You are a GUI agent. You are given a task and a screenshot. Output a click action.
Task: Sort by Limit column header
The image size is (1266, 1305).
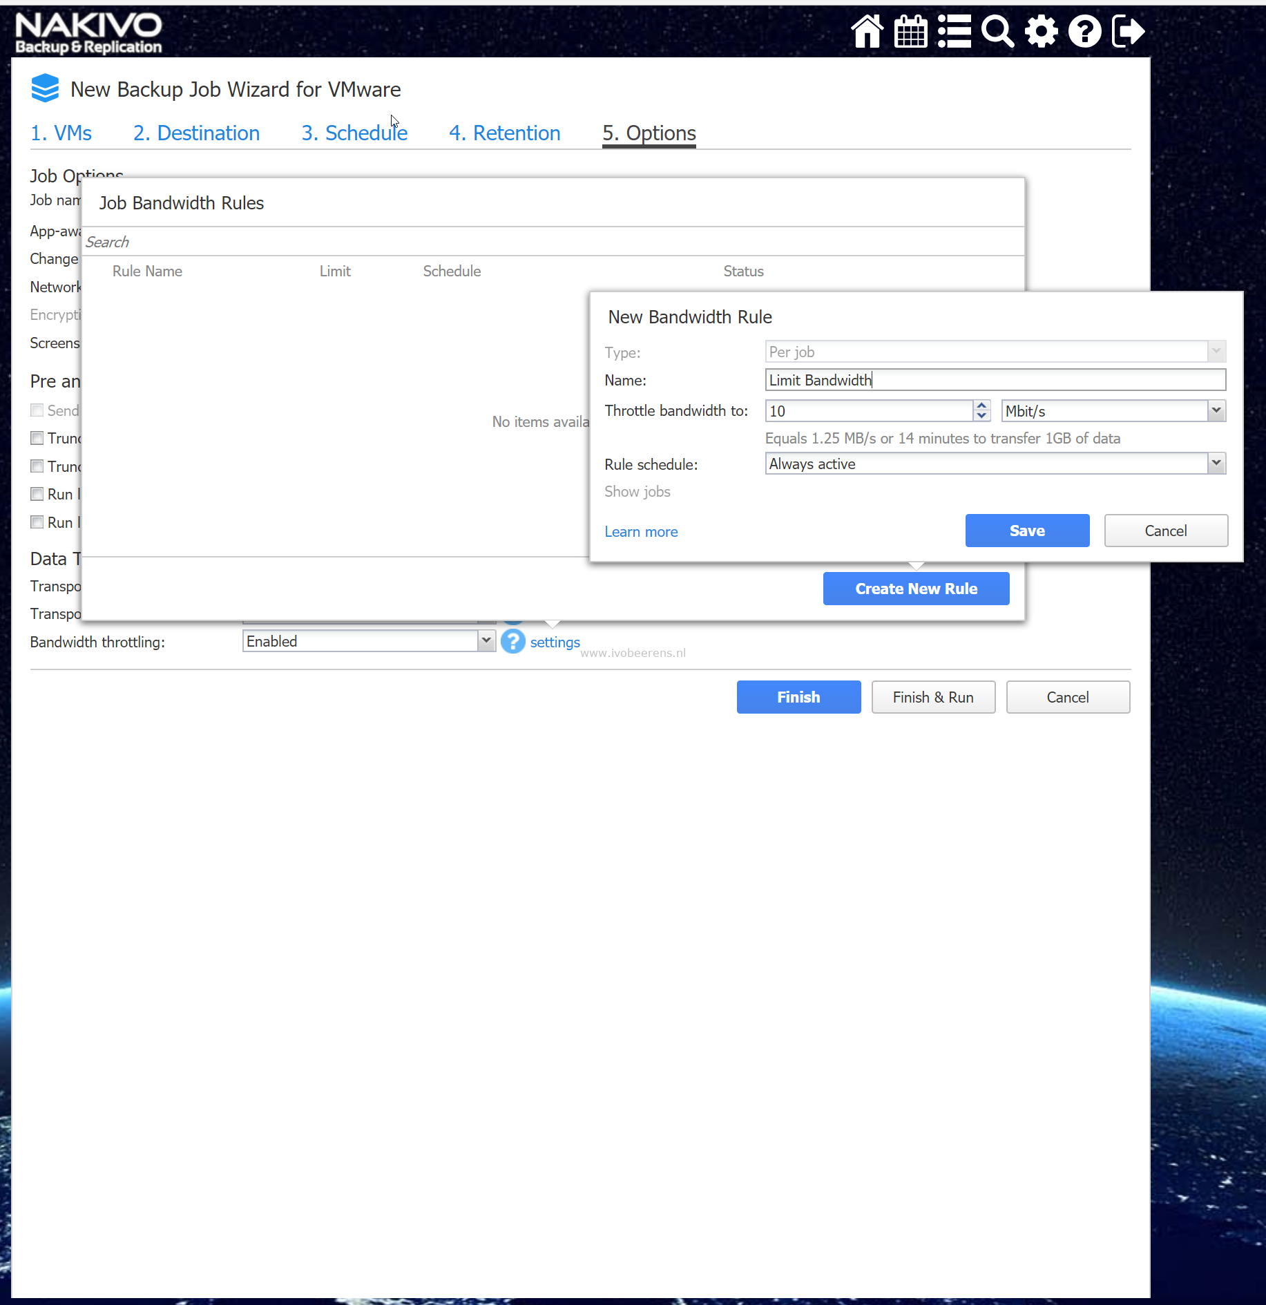[x=335, y=271]
